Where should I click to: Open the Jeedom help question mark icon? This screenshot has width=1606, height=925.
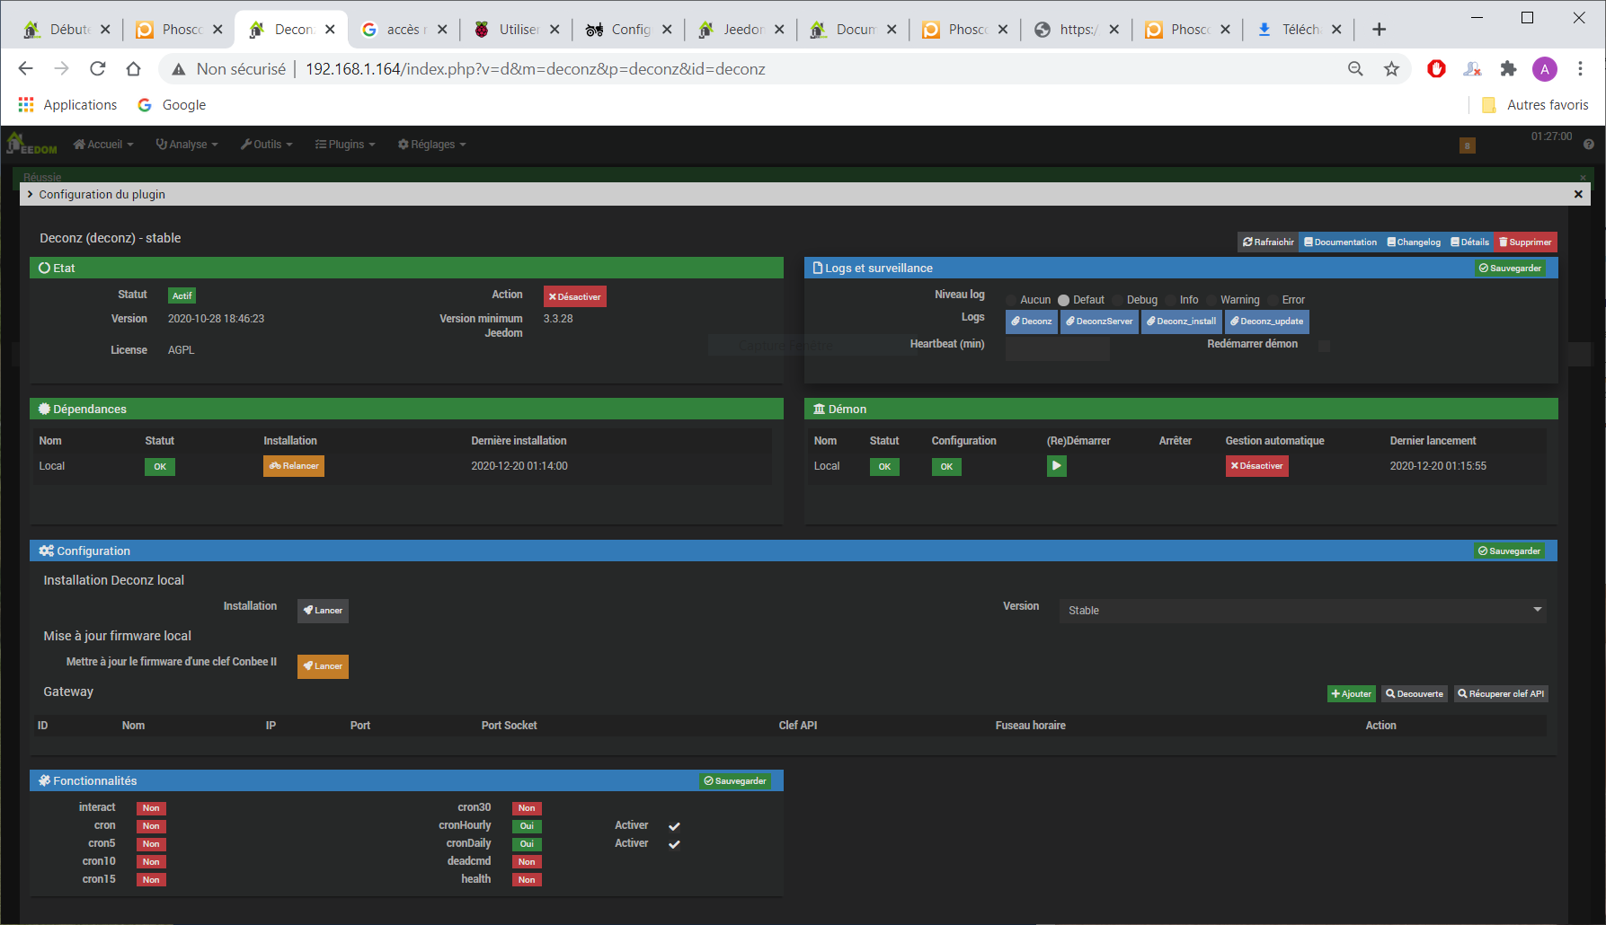pos(1588,145)
